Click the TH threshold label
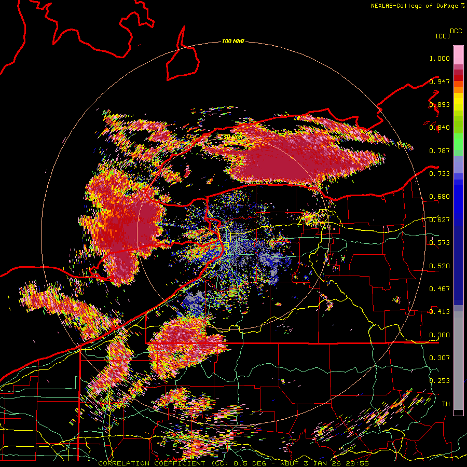 coord(446,404)
